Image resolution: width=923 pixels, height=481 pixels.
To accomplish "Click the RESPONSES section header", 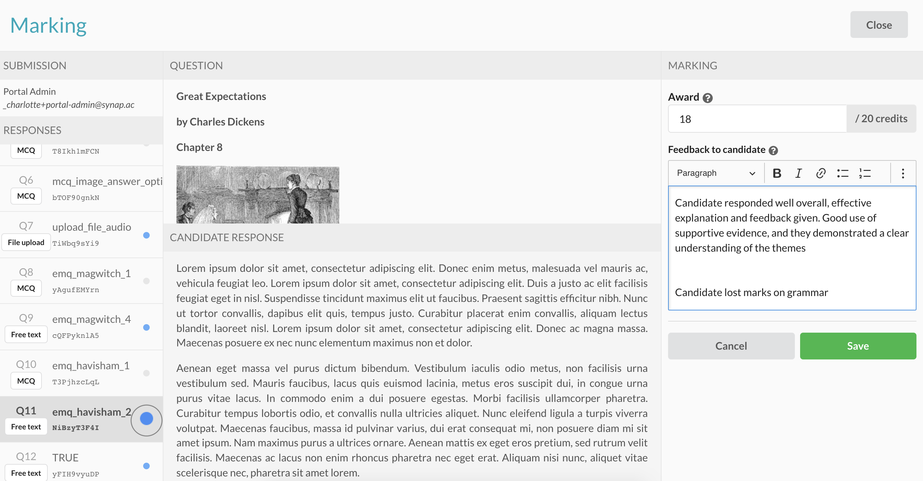I will (x=81, y=130).
